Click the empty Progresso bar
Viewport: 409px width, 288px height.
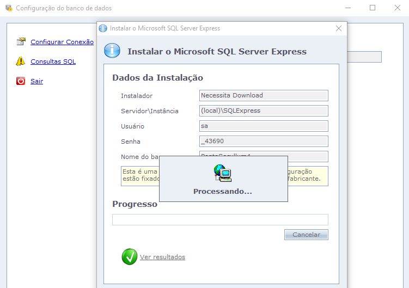(x=220, y=220)
